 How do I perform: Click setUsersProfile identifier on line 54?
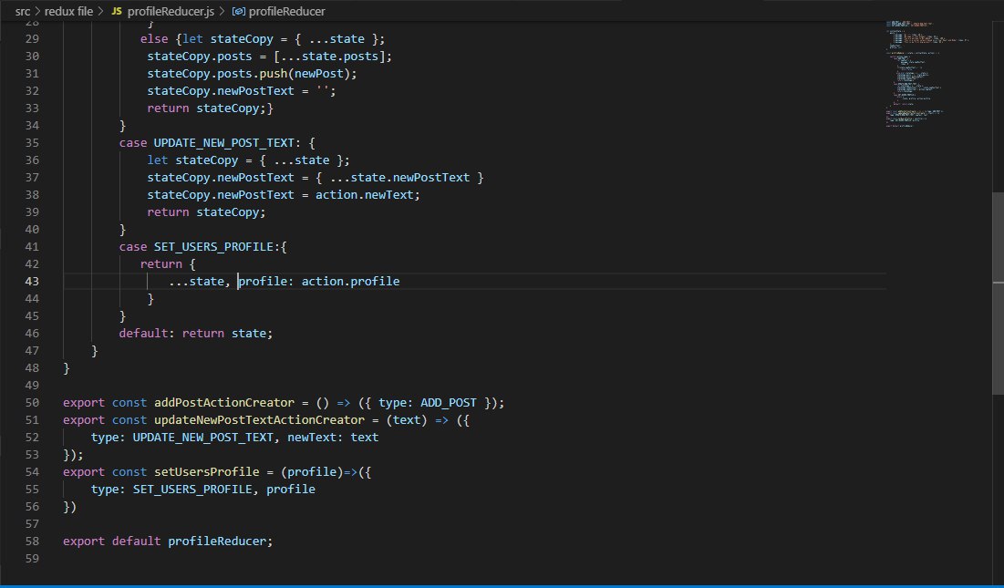207,471
